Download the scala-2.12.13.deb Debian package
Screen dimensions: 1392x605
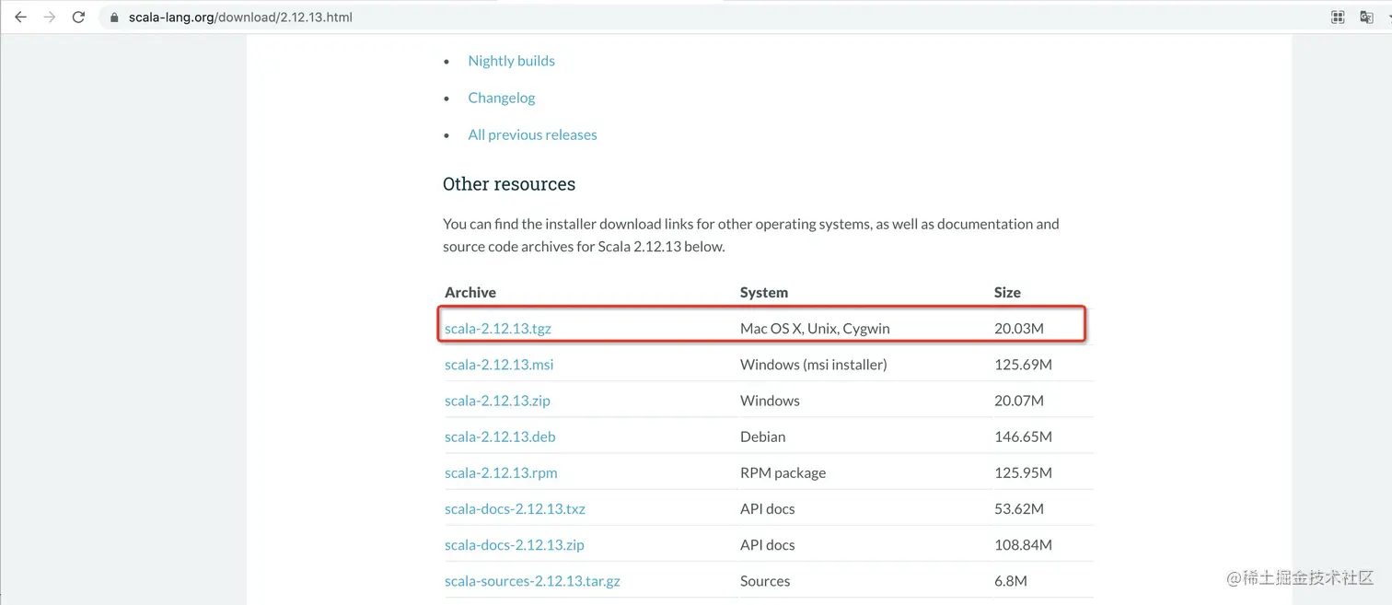coord(500,436)
